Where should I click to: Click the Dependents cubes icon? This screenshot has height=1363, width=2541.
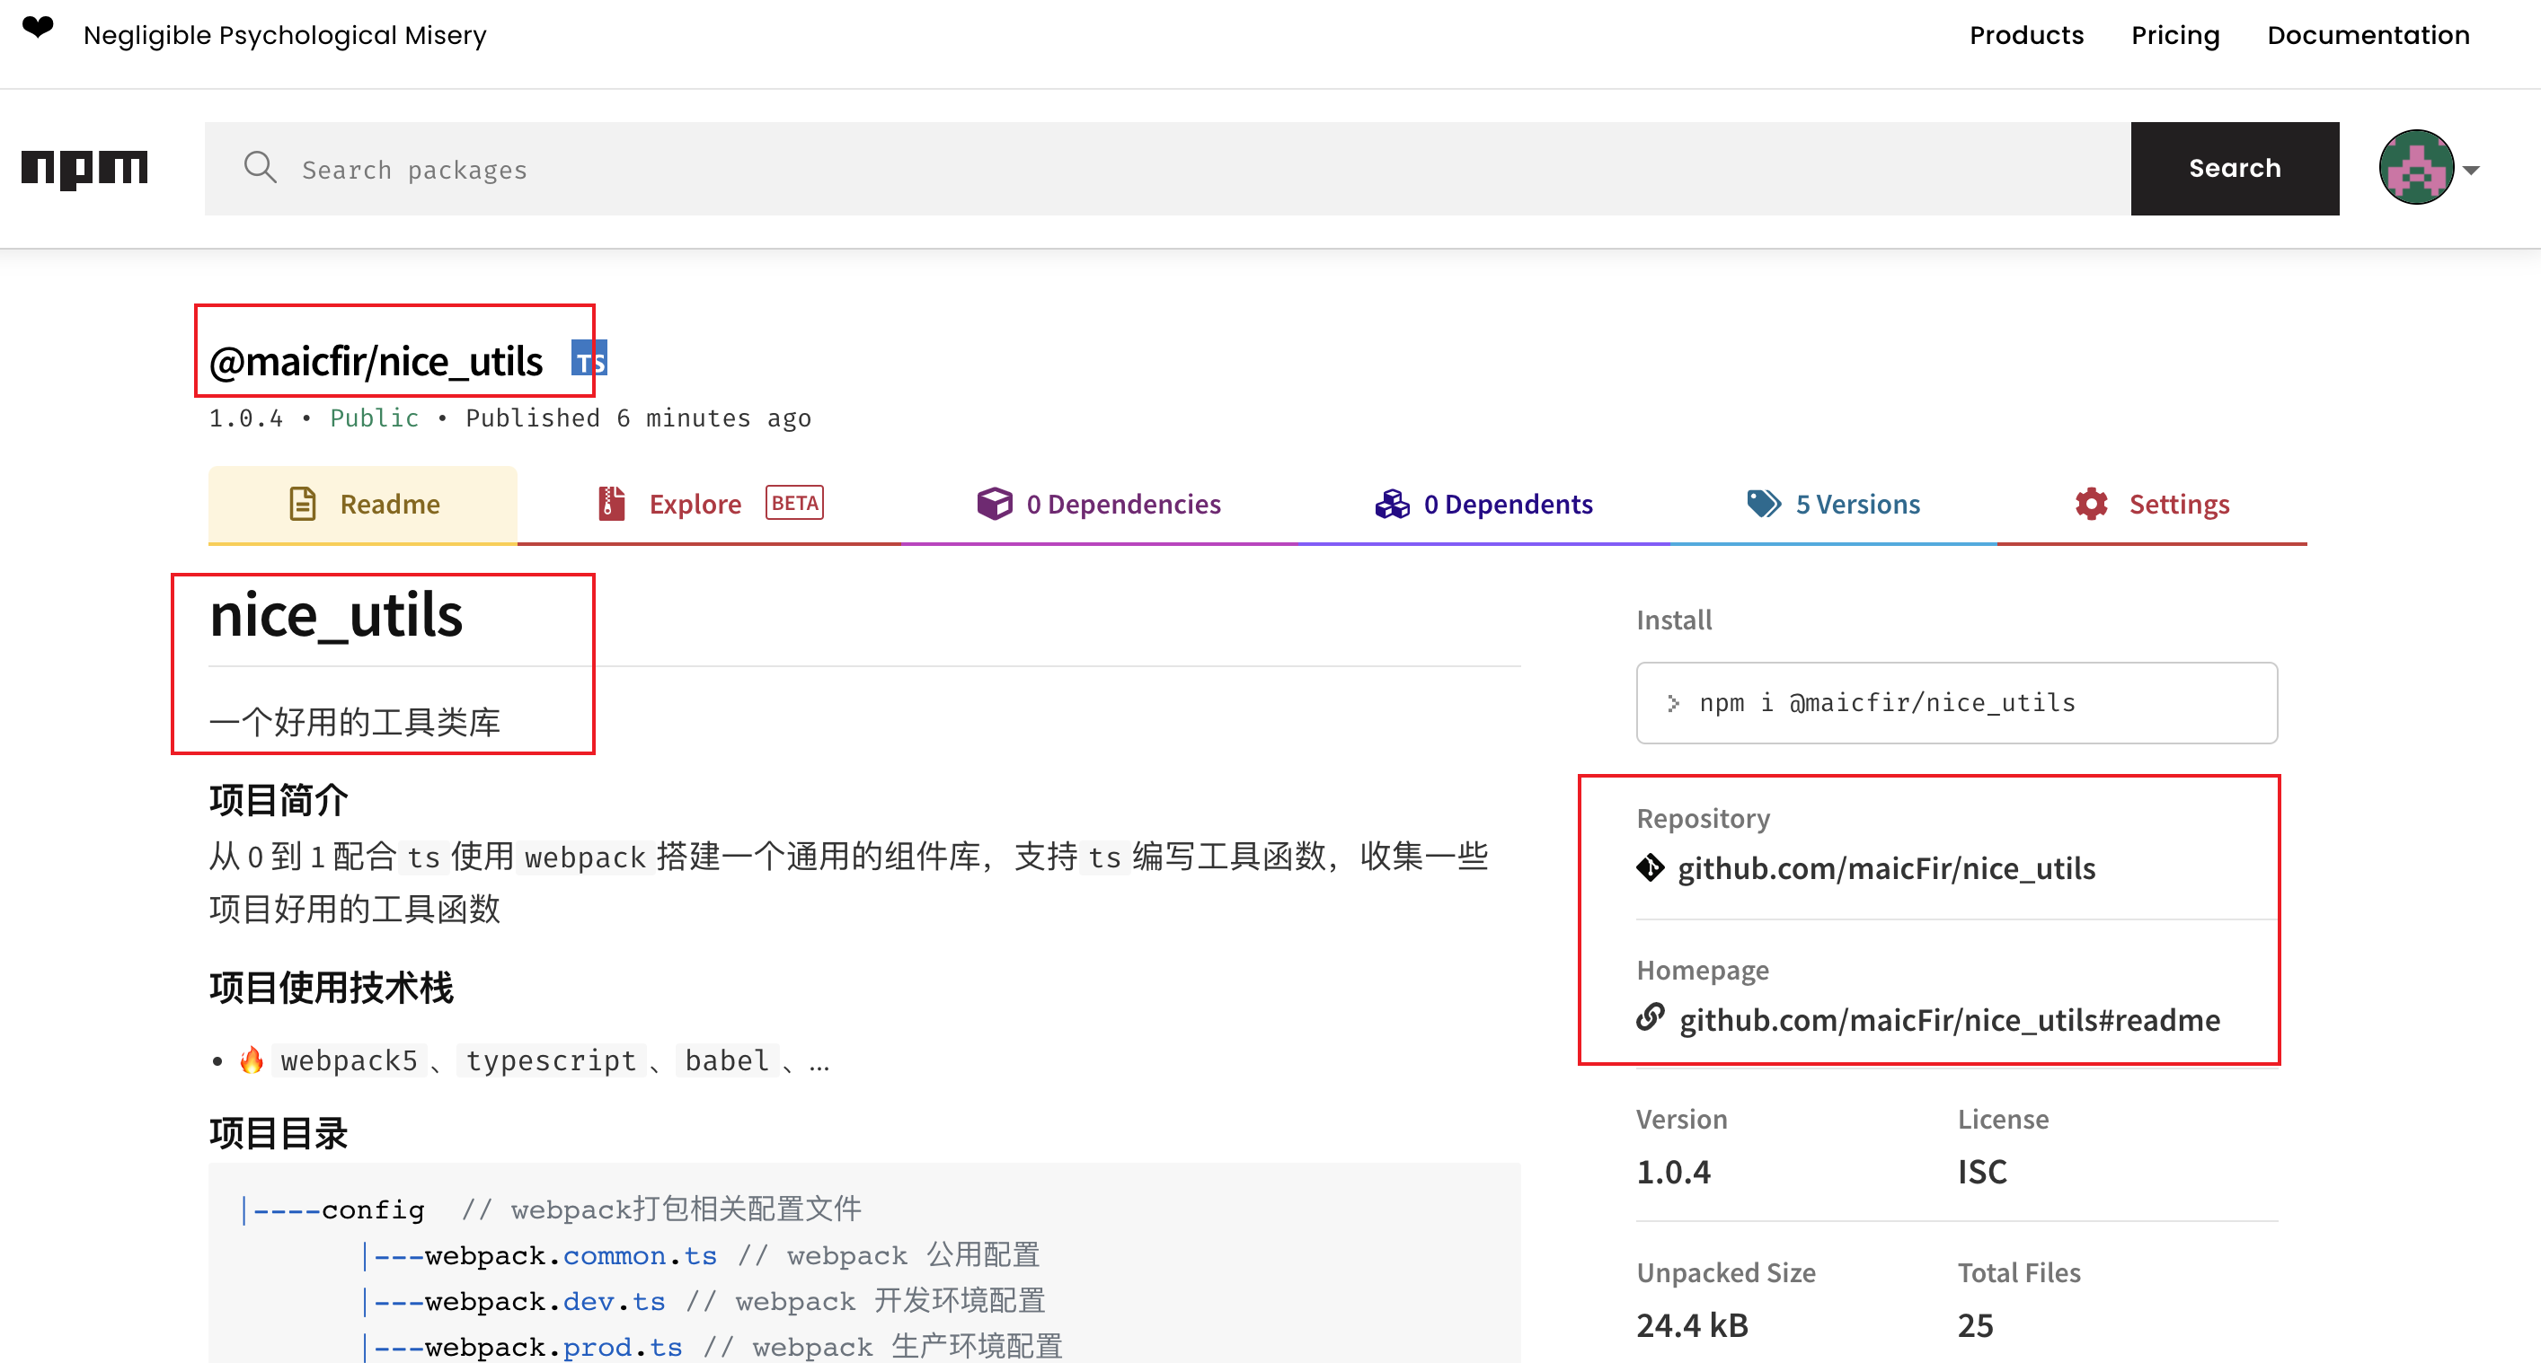pyautogui.click(x=1392, y=504)
